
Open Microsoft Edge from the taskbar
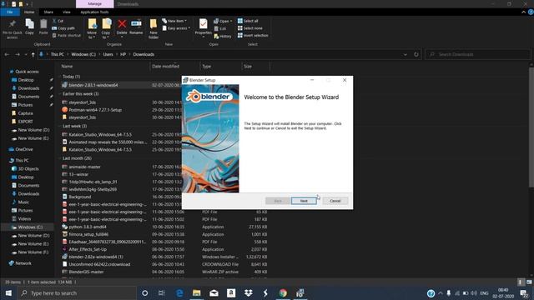[179, 293]
